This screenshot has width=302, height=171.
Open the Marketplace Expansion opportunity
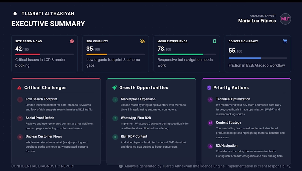tap(138, 99)
